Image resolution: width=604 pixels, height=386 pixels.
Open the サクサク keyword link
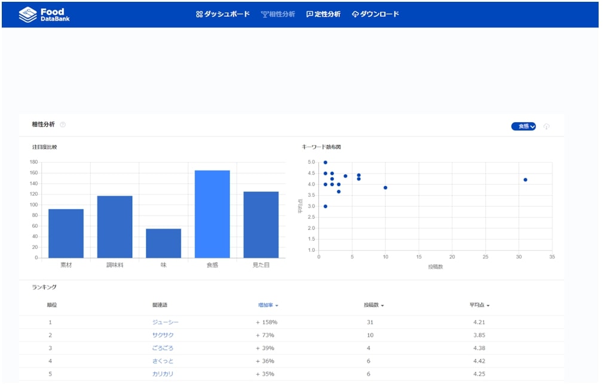point(163,335)
